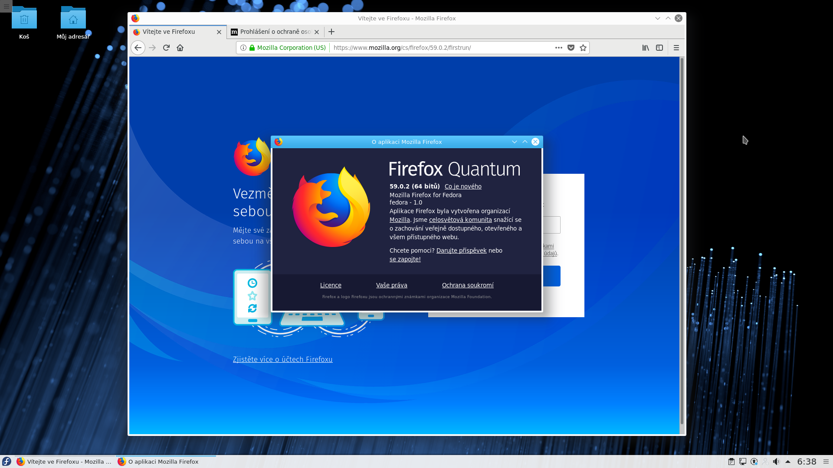The width and height of the screenshot is (833, 468).
Task: Open the Firefox hamburger menu
Action: pos(676,48)
